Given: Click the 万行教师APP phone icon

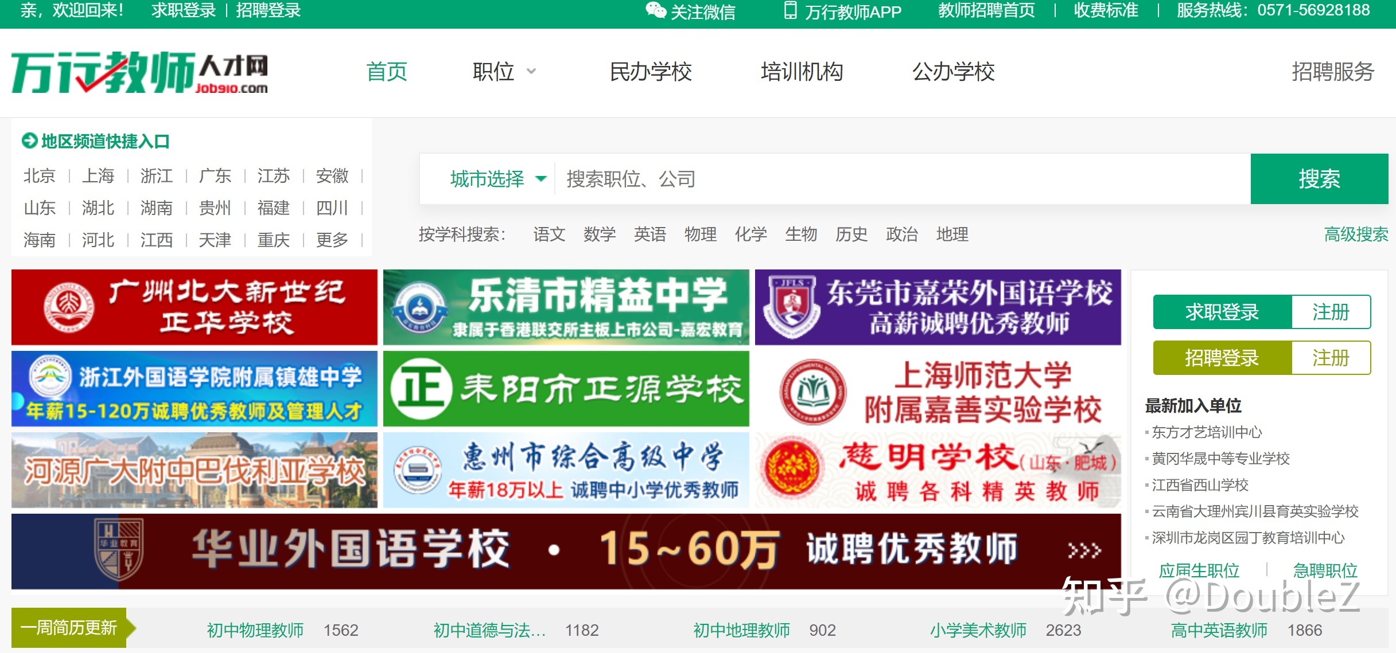Looking at the screenshot, I should coord(791,11).
